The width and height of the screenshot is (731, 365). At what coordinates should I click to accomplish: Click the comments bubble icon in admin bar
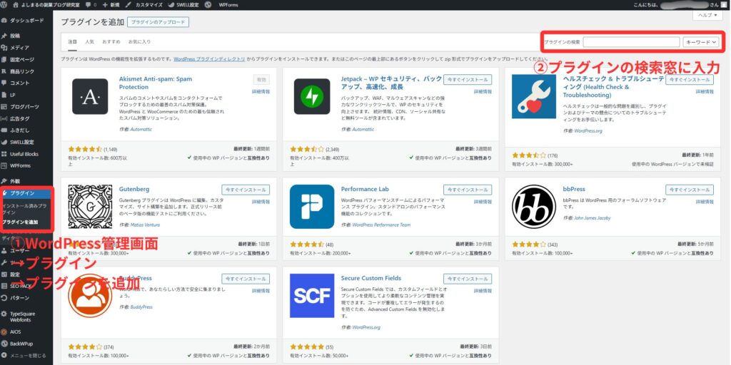point(87,4)
